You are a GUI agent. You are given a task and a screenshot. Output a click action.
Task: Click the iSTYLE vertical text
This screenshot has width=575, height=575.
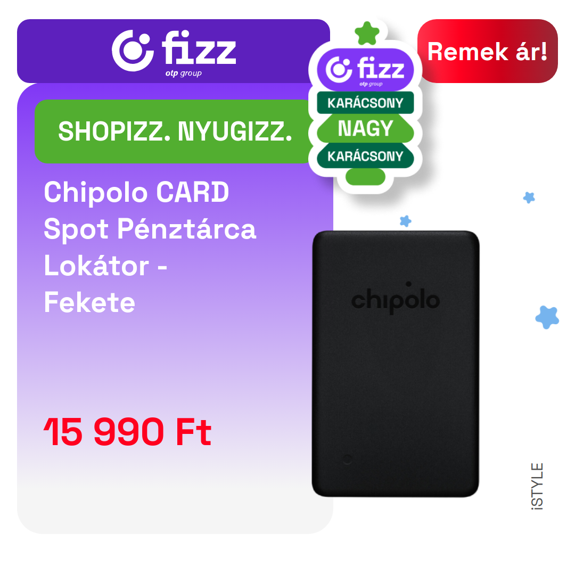537,486
